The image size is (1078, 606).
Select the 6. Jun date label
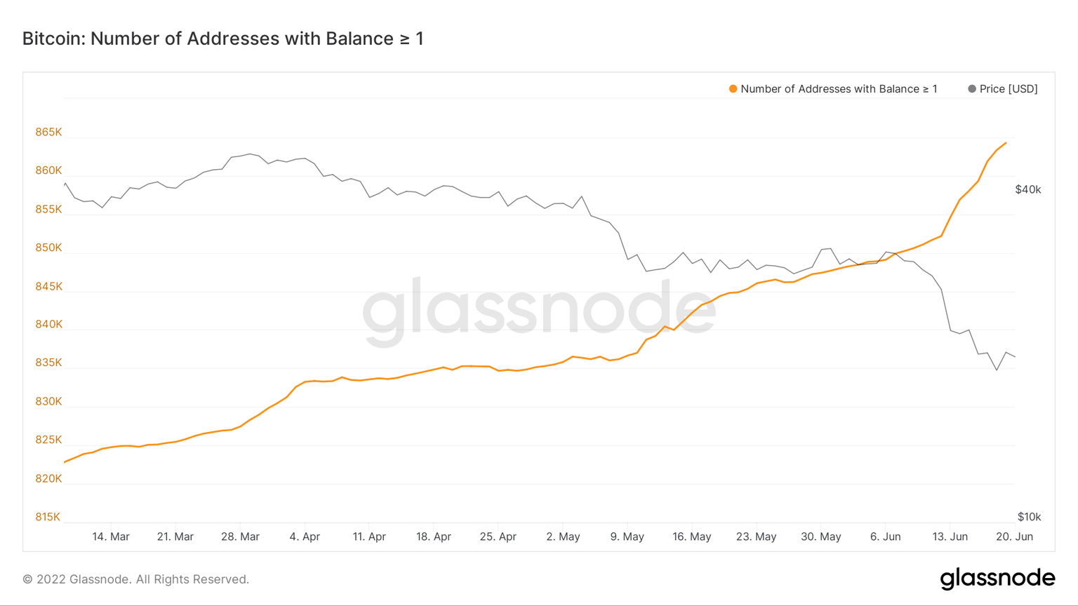pos(886,537)
